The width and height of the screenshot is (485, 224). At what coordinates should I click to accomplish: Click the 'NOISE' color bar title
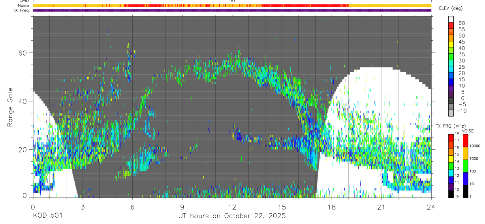pyautogui.click(x=467, y=131)
